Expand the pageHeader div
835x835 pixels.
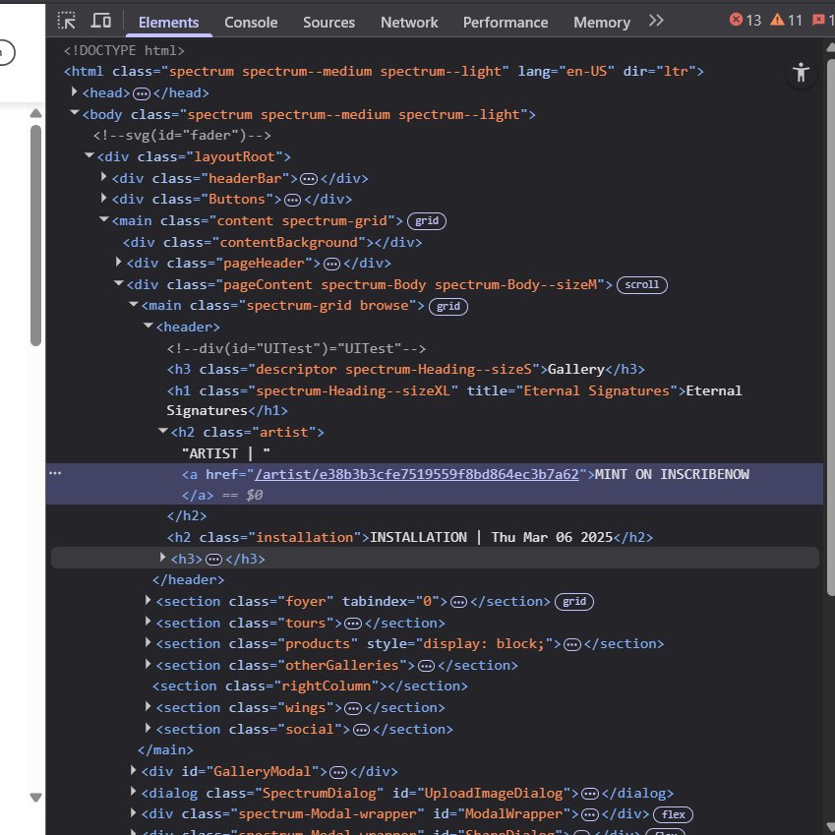[119, 262]
